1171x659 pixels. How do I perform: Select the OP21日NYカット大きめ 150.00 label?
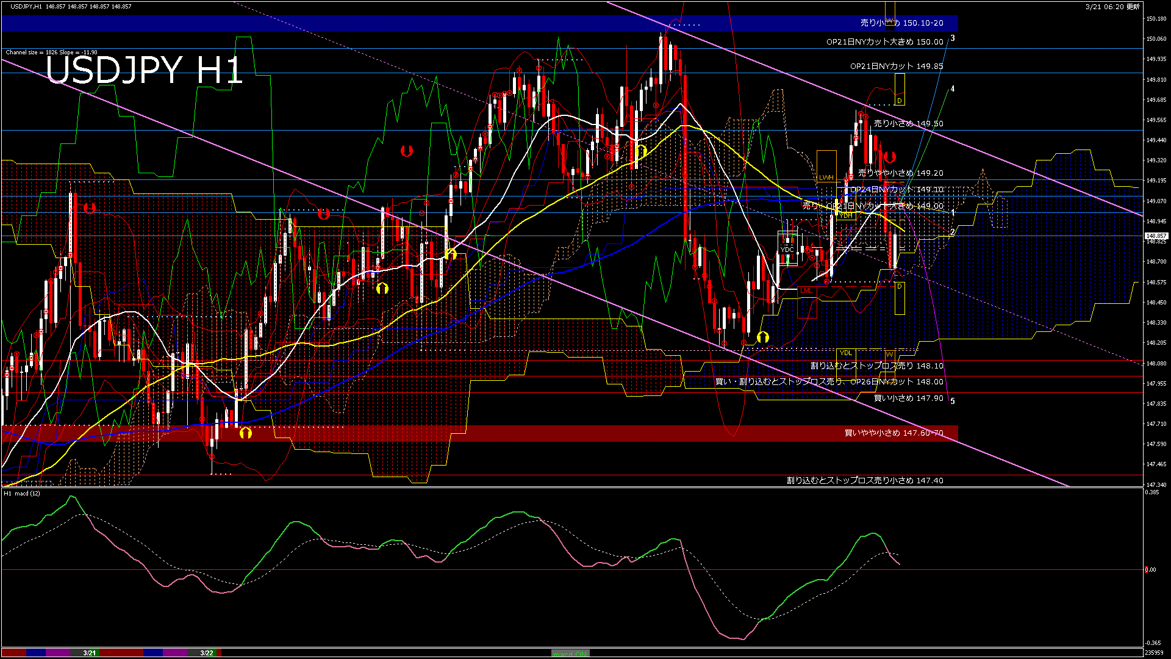coord(885,42)
